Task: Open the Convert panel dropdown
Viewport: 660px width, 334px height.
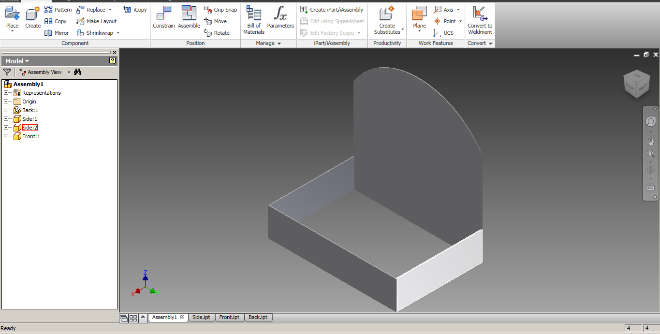Action: [x=491, y=44]
